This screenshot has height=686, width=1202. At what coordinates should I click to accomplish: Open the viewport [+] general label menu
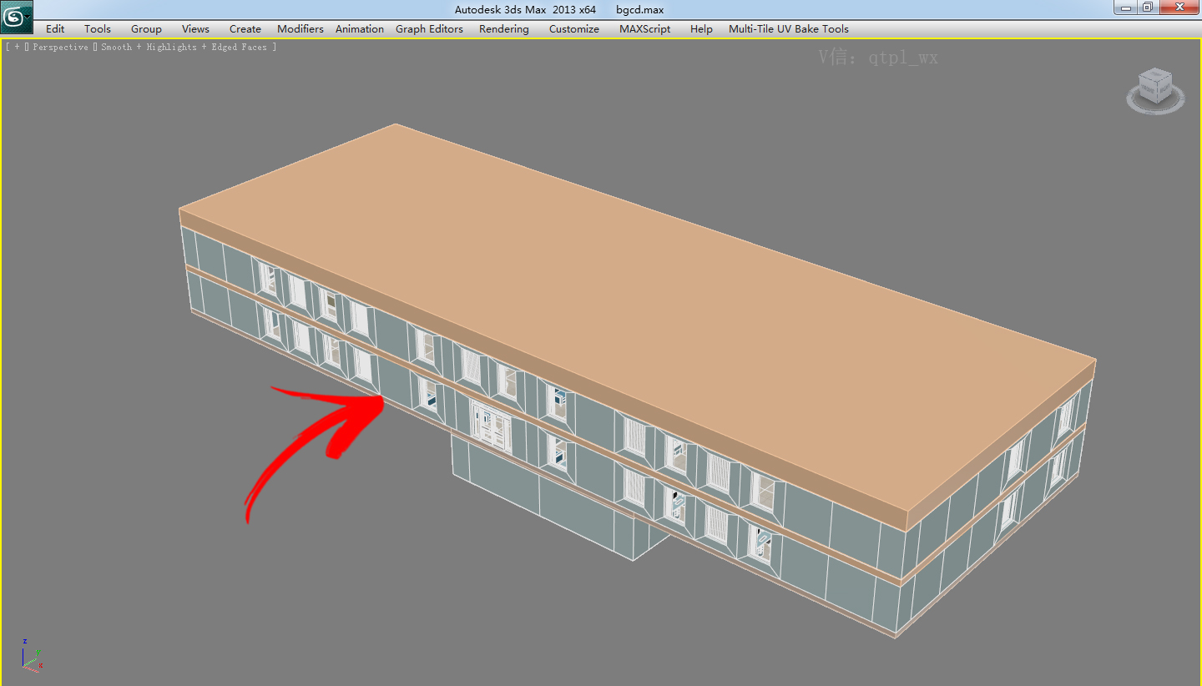[x=17, y=48]
